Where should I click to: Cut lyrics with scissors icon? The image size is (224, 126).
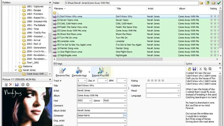coord(201,69)
